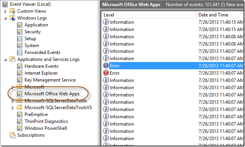Click the Forwarded Events log icon
This screenshot has width=245, height=147.
(20, 52)
